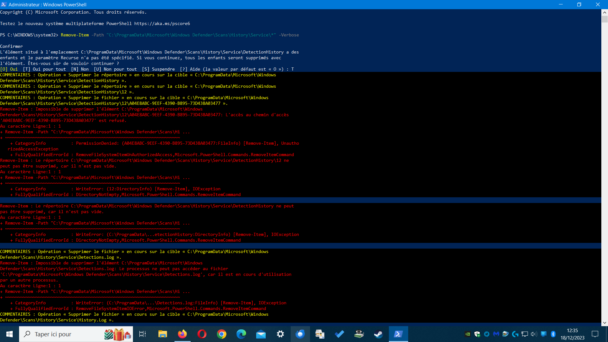Open Firefox from the taskbar
Image resolution: width=608 pixels, height=342 pixels.
pos(182,334)
